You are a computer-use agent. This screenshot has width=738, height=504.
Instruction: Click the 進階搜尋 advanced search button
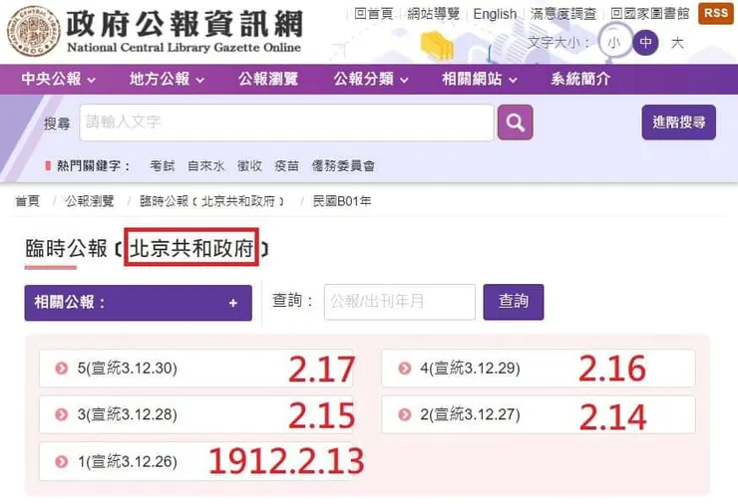pyautogui.click(x=679, y=123)
